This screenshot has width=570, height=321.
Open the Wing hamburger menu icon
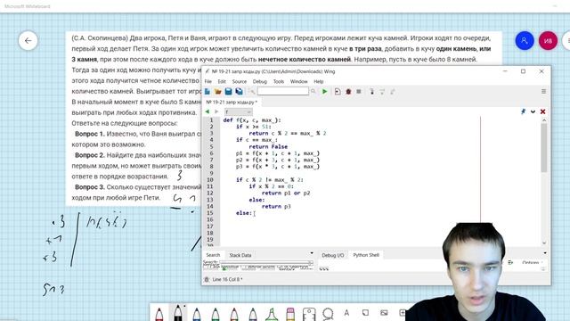(543, 91)
